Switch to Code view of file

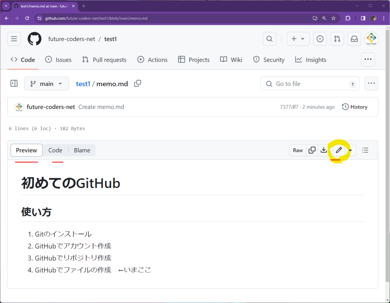(55, 150)
